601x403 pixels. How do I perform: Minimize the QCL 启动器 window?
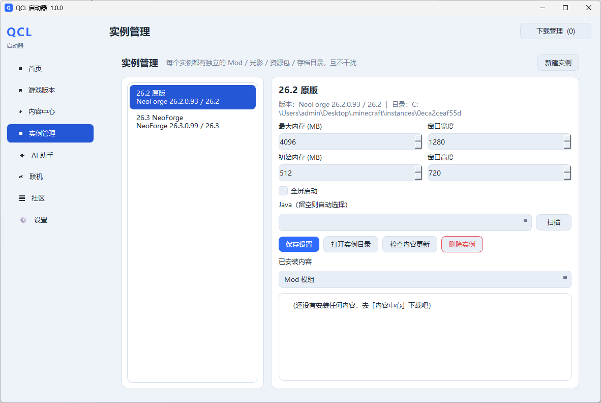coord(543,8)
